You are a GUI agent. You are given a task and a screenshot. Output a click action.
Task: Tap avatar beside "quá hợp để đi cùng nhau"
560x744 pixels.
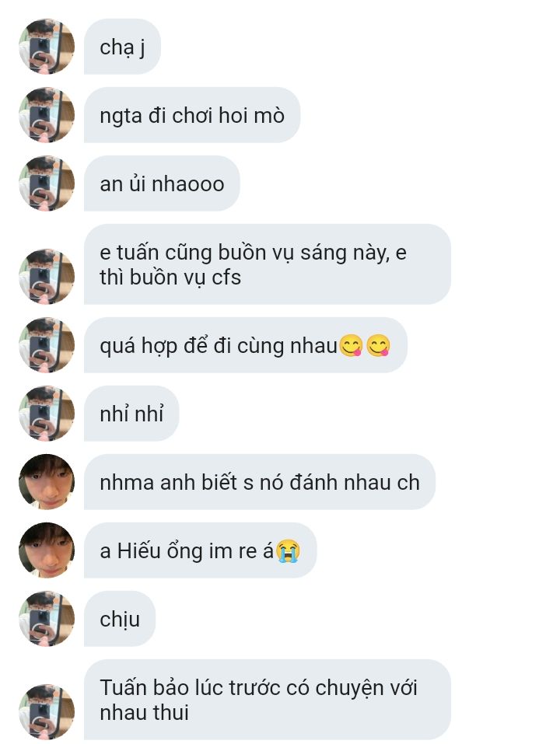(x=47, y=345)
